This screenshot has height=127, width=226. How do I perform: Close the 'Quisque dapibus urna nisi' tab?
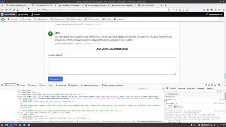point(56,5)
